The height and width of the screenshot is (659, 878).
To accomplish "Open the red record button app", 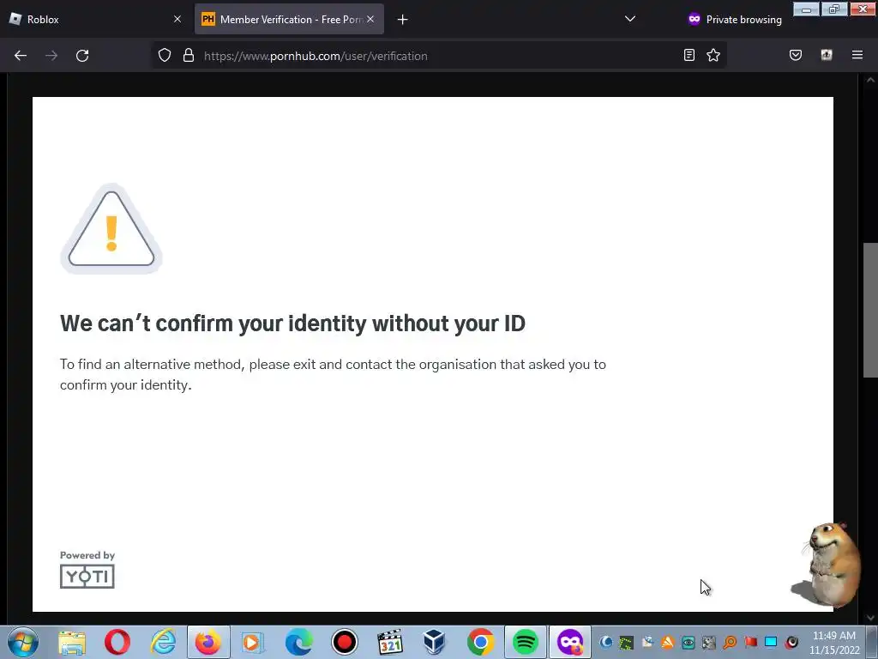I will (344, 642).
